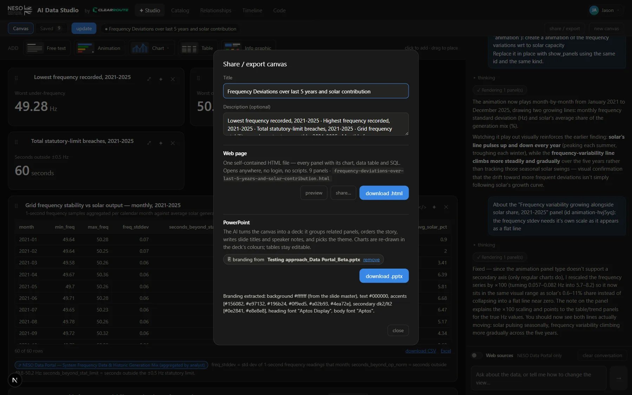Screen dimensions: 632x395
Task: Click the round N badge icon
Action: 15,380
